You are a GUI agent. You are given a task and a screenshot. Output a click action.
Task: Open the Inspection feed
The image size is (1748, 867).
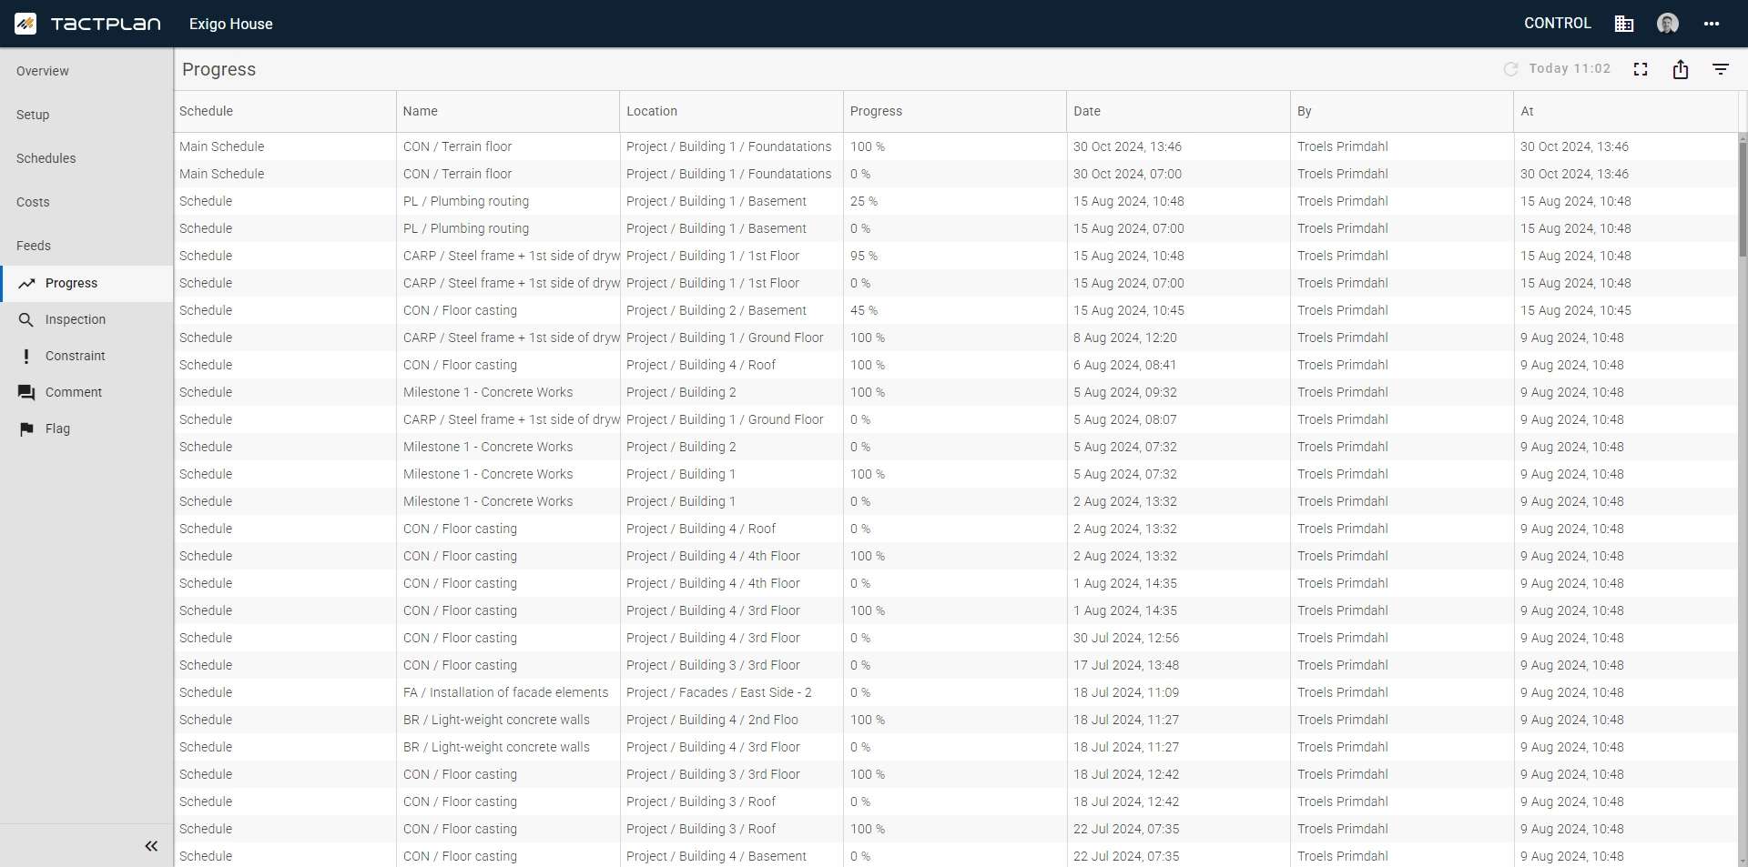[x=86, y=319]
